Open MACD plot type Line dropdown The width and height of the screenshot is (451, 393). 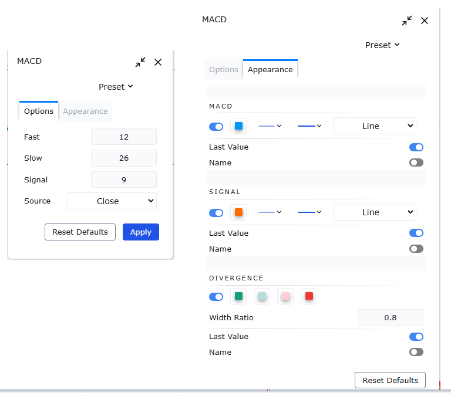point(375,126)
